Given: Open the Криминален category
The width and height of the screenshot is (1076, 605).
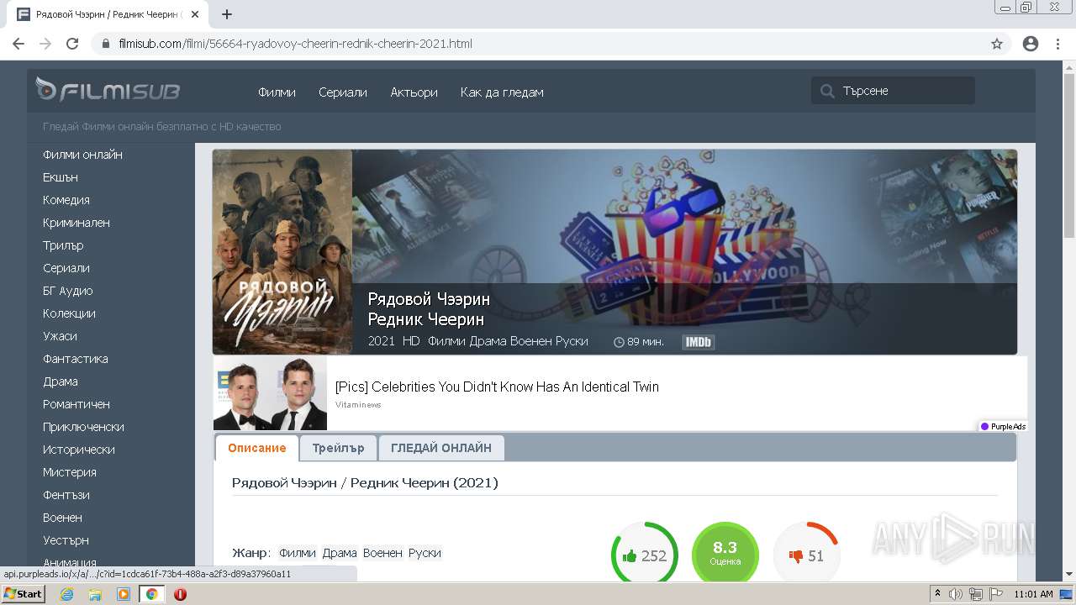Looking at the screenshot, I should click(76, 223).
